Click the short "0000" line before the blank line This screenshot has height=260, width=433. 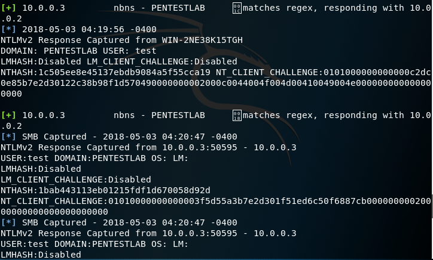coord(11,94)
